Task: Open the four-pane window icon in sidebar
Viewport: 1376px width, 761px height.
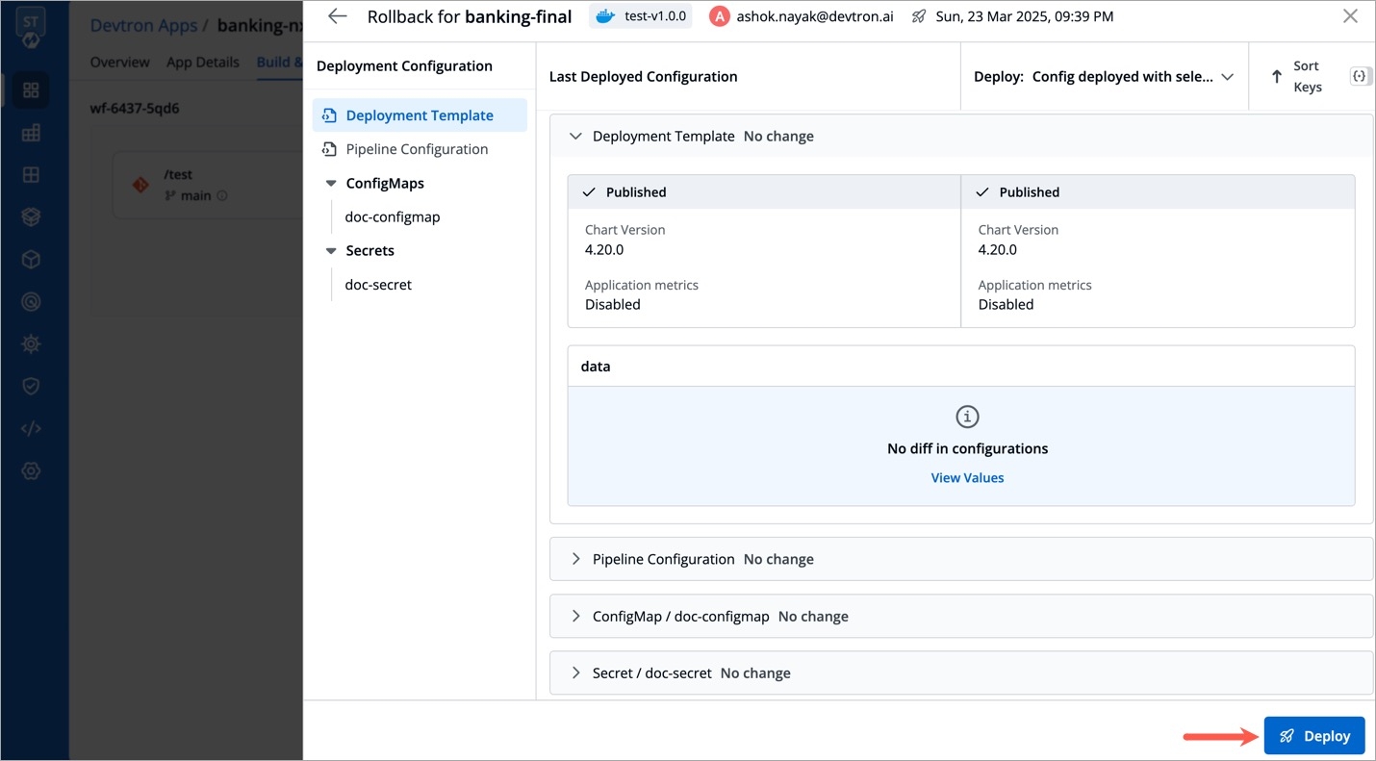Action: click(x=31, y=175)
